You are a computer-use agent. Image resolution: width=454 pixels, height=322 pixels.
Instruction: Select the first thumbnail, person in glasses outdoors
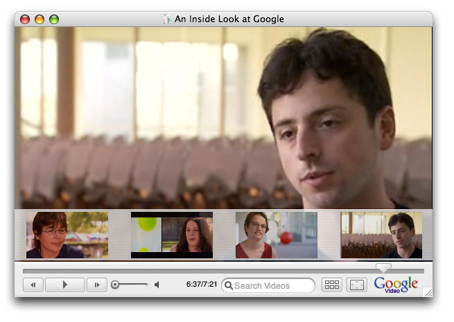[67, 235]
